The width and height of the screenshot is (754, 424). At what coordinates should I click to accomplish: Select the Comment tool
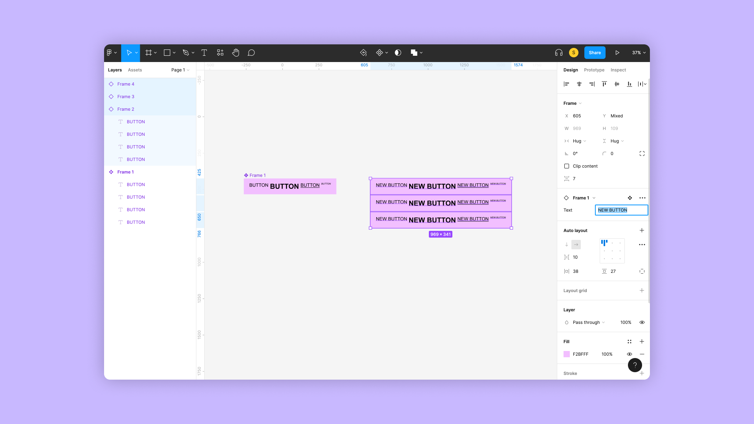[x=251, y=53]
